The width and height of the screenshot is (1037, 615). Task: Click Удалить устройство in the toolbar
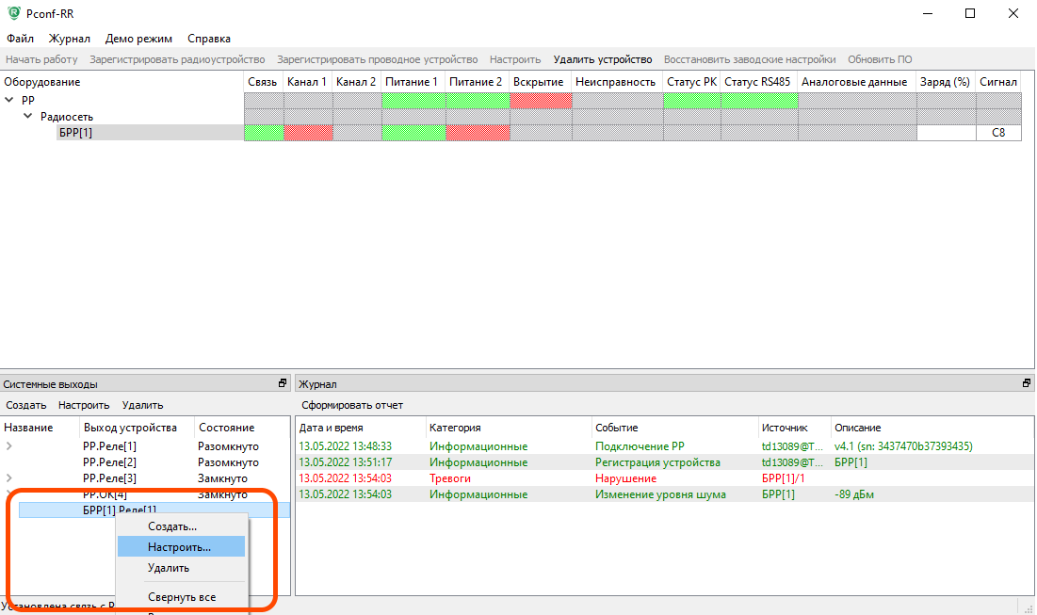coord(603,59)
